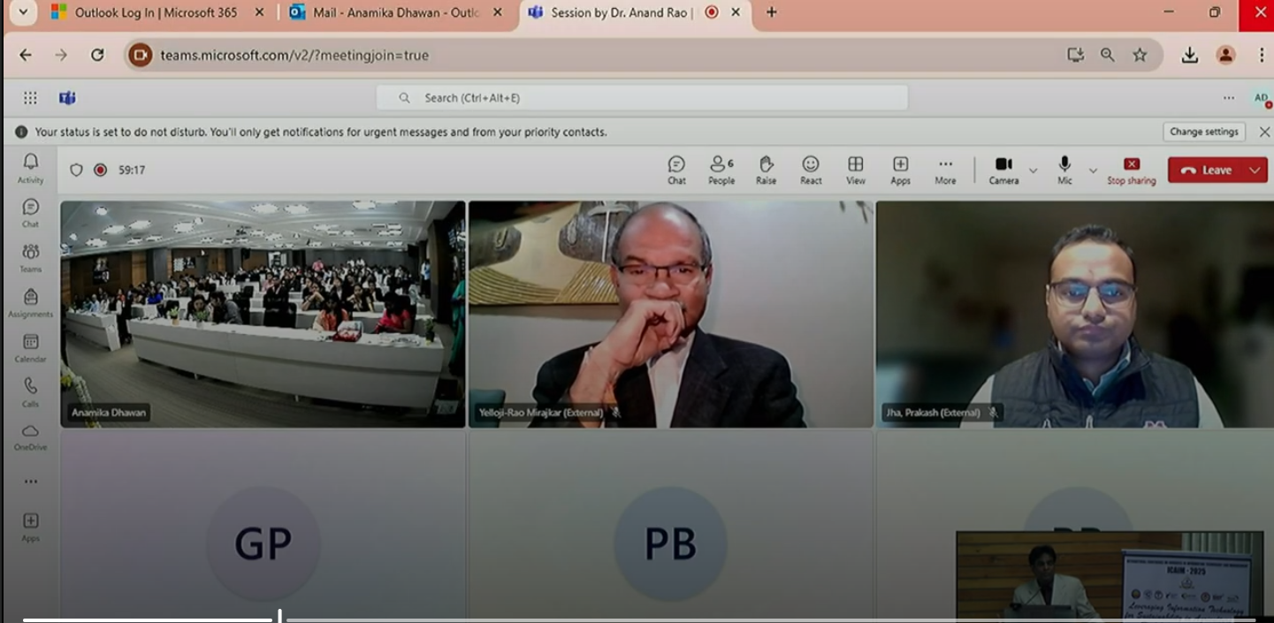Open Apps in the meeting toolbar
Screen dimensions: 1274x623
tap(900, 170)
